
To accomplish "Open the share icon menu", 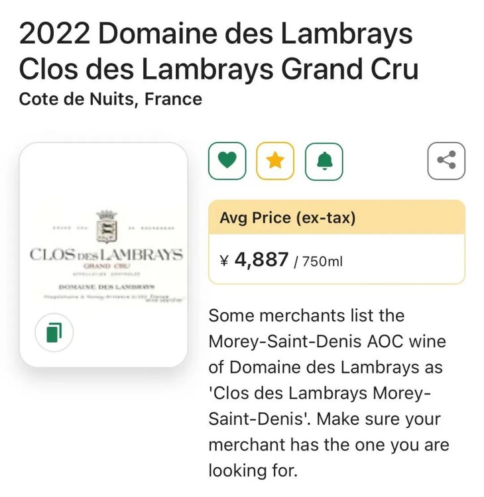I will [x=446, y=161].
